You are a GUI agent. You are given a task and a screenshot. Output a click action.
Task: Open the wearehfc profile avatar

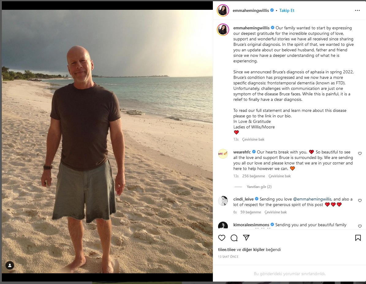[223, 154]
